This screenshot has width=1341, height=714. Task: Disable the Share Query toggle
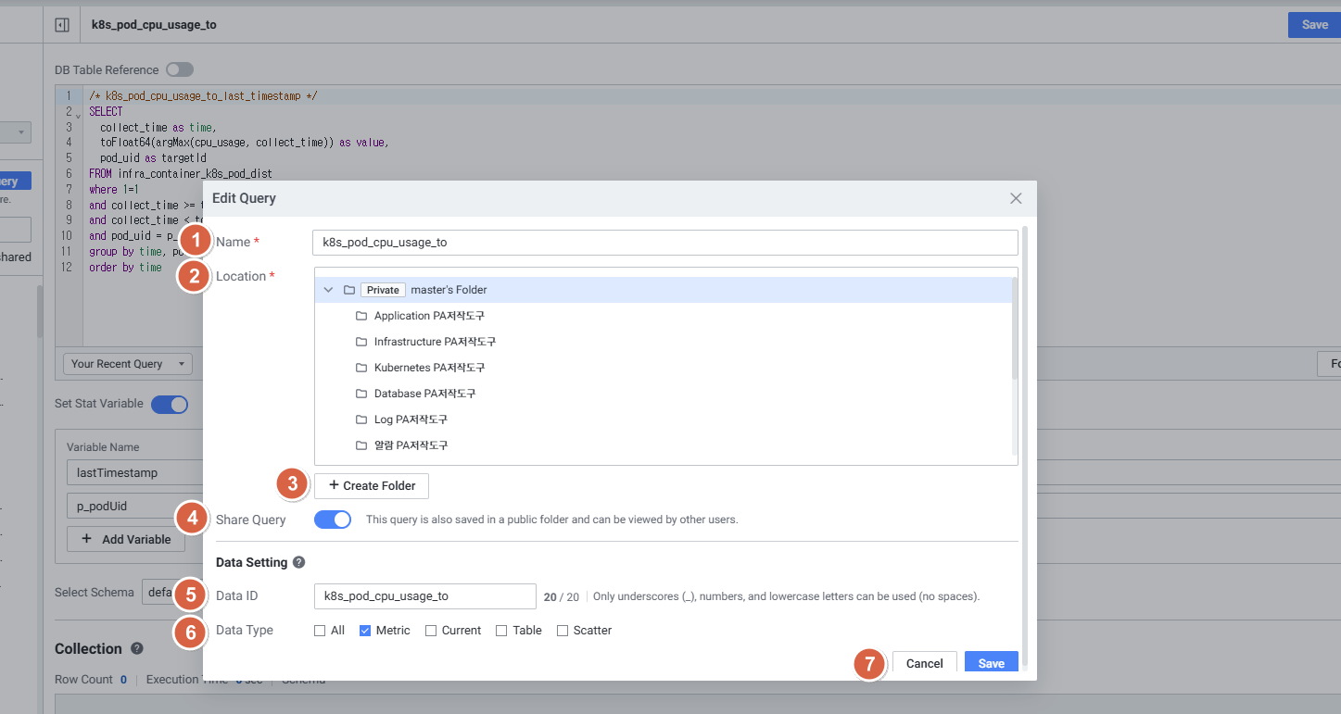tap(333, 520)
